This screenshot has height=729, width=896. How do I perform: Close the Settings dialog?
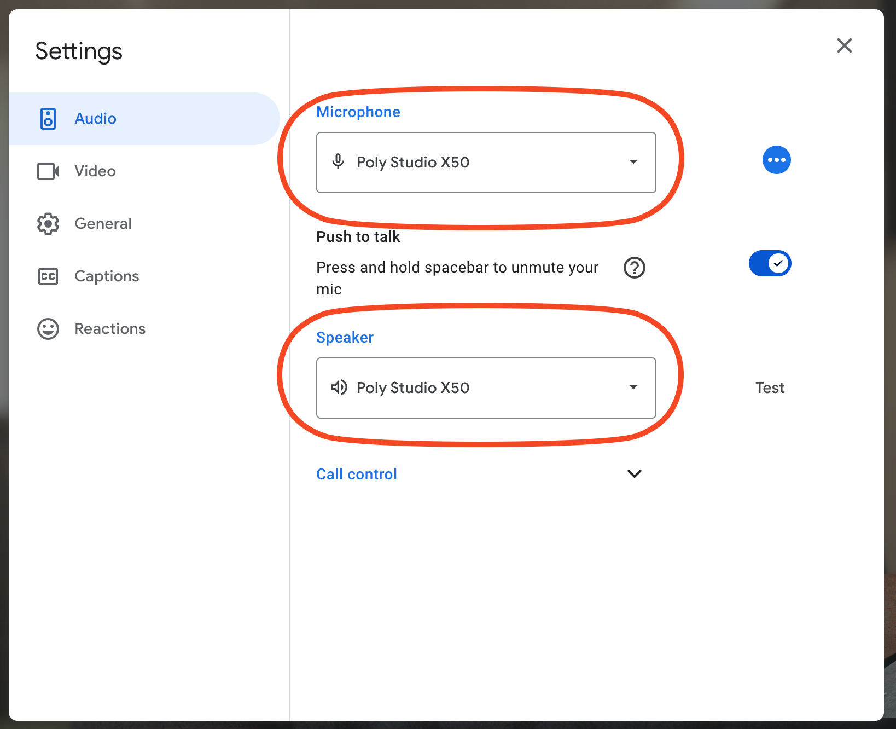(844, 45)
